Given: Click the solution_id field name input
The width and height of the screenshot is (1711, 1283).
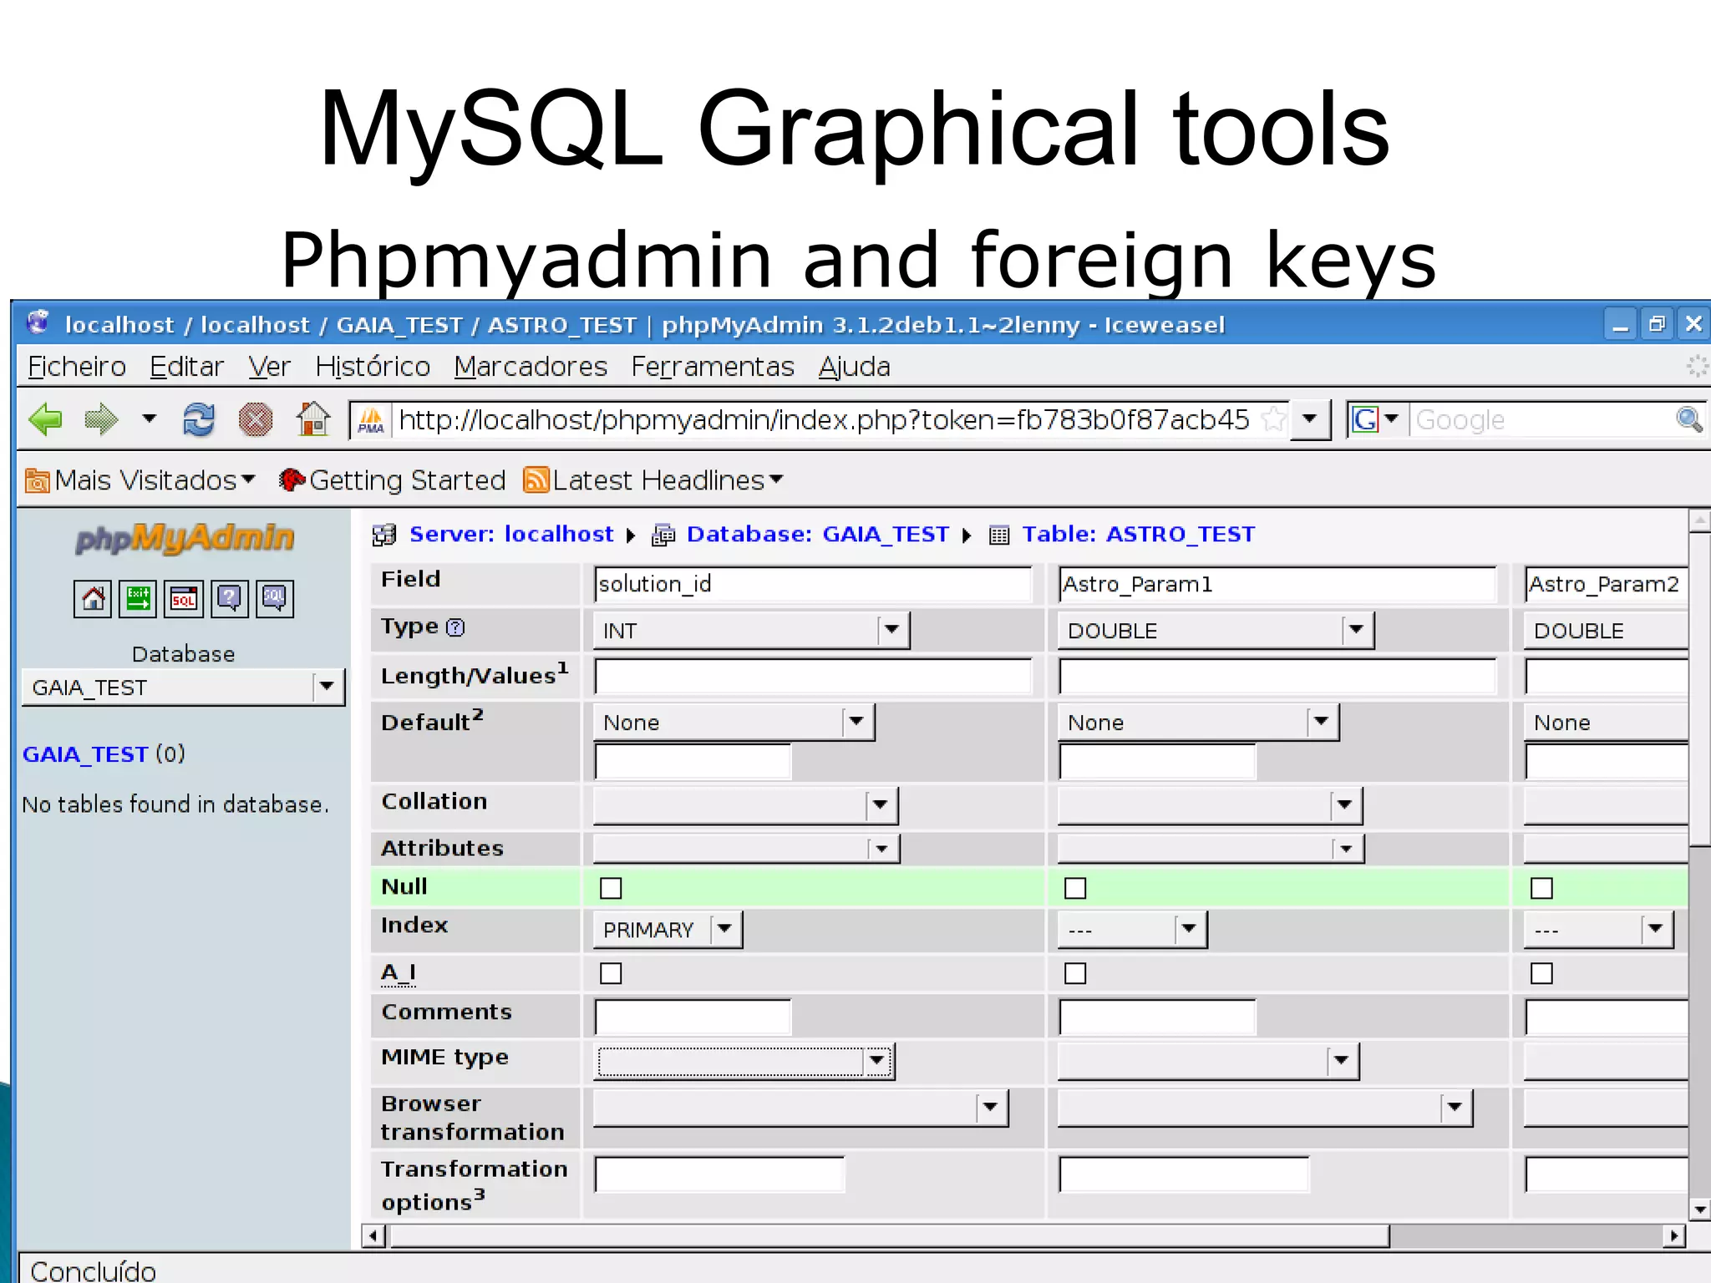Looking at the screenshot, I should point(813,584).
